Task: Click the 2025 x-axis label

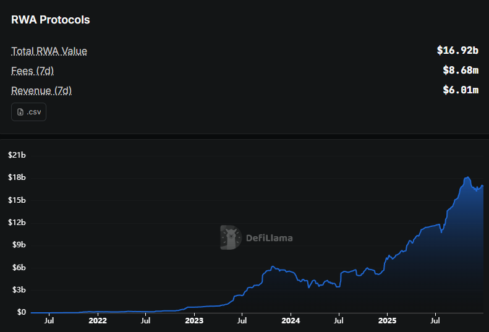Action: click(387, 320)
